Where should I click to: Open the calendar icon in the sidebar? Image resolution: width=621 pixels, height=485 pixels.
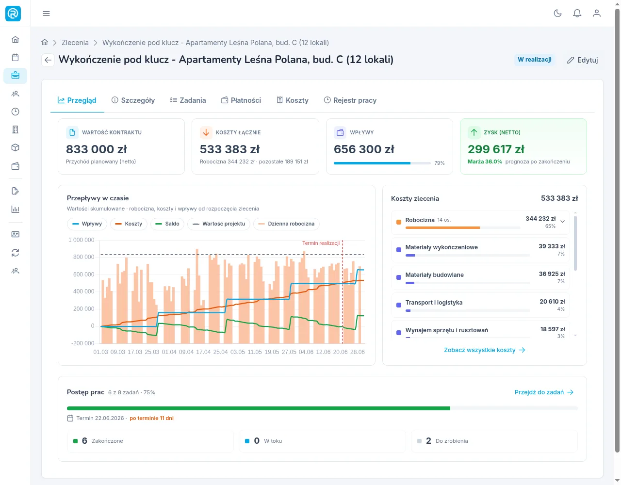16,57
